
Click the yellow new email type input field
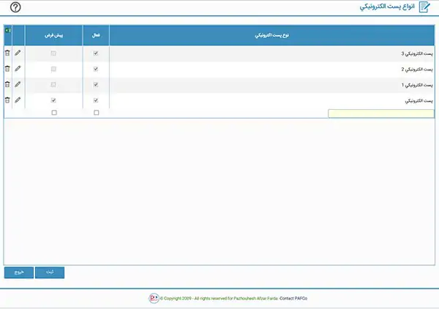click(381, 113)
